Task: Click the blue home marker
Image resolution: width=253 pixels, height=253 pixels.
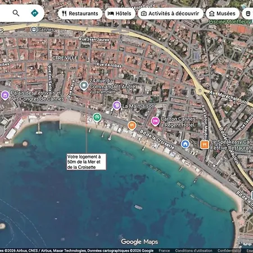Action: [185, 144]
